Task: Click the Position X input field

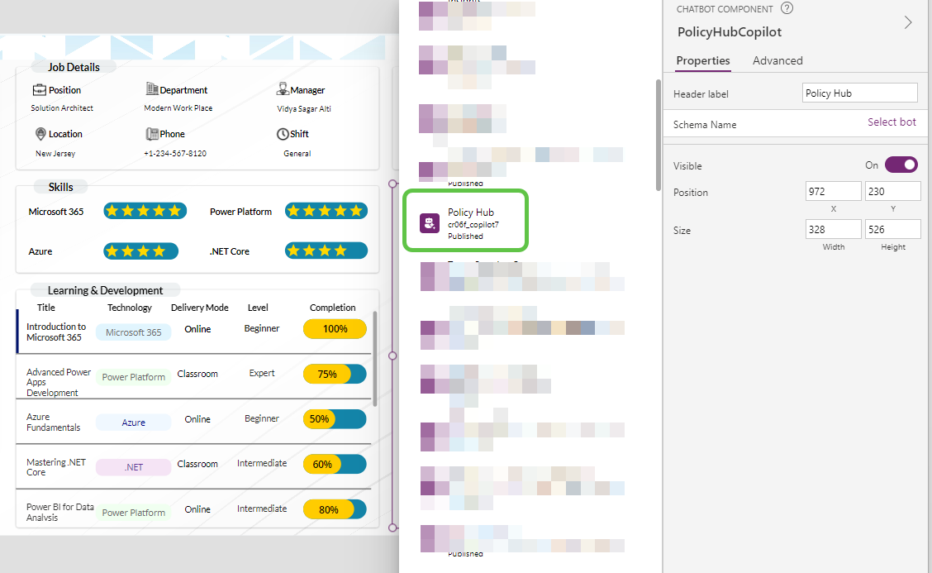Action: point(833,192)
